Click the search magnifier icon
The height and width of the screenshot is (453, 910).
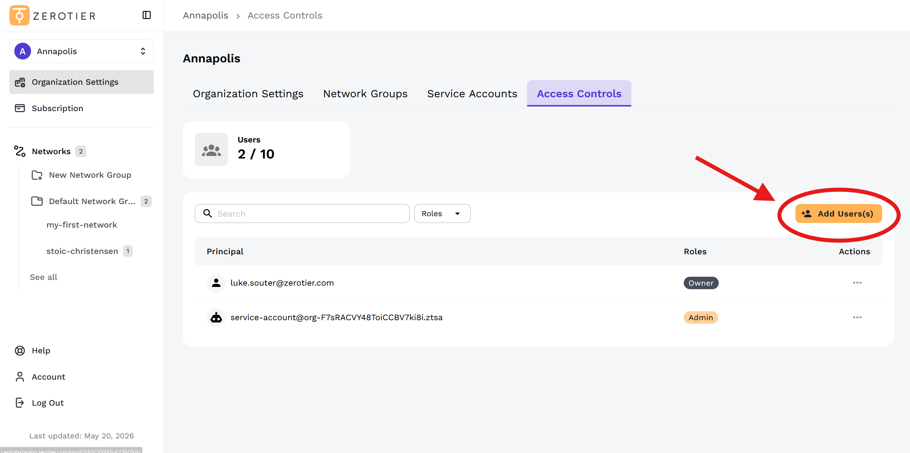click(x=208, y=213)
